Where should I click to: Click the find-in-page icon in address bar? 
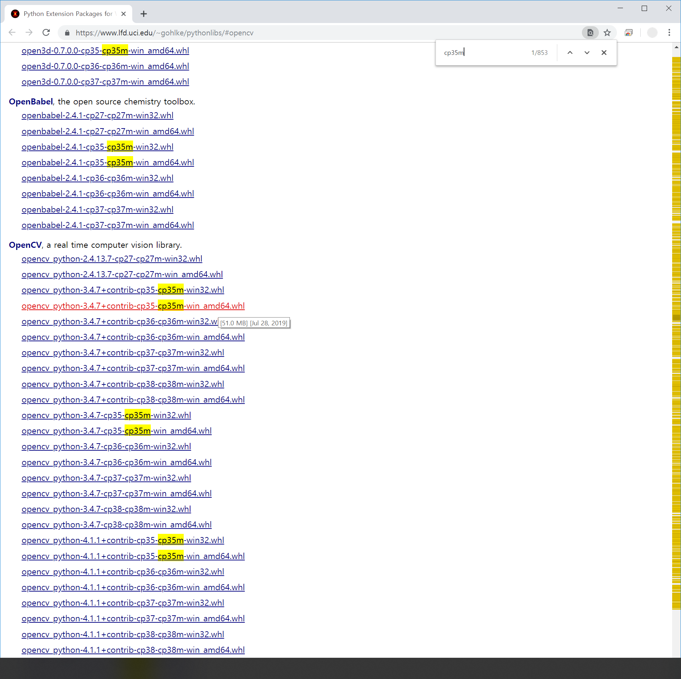point(590,33)
